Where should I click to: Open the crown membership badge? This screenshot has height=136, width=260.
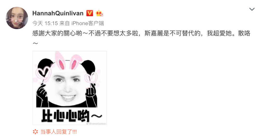pyautogui.click(x=99, y=13)
